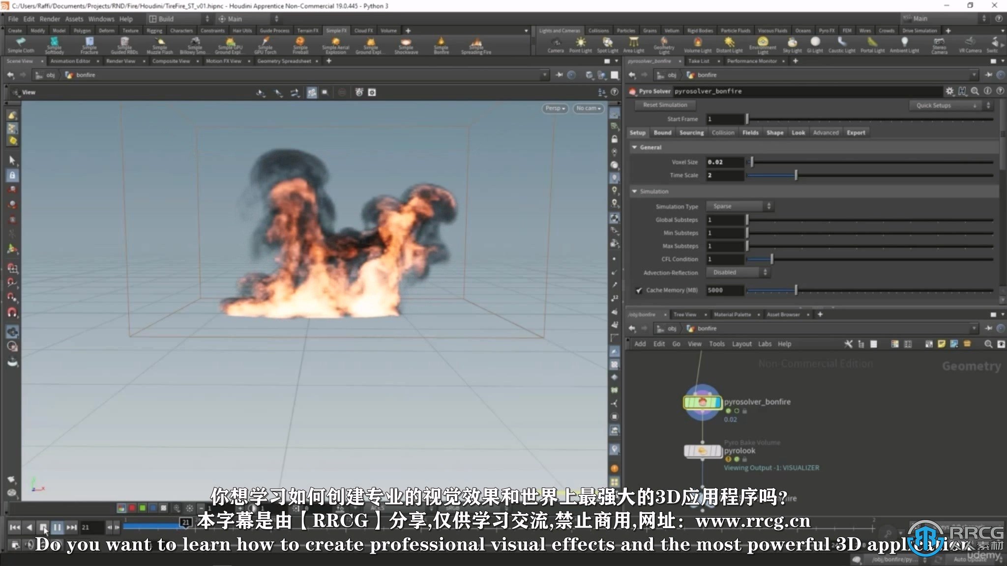Open the Simulation Type dropdown

(740, 206)
